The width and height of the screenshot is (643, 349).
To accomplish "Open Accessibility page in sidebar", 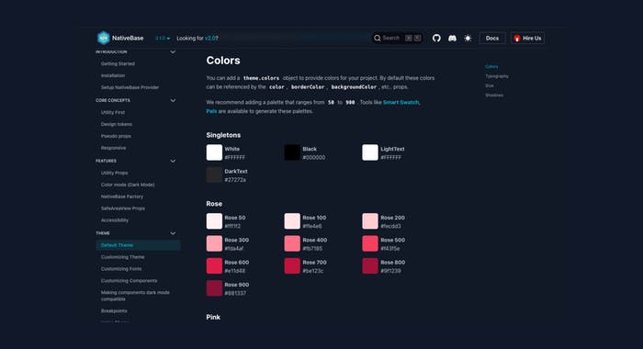I will tap(115, 220).
